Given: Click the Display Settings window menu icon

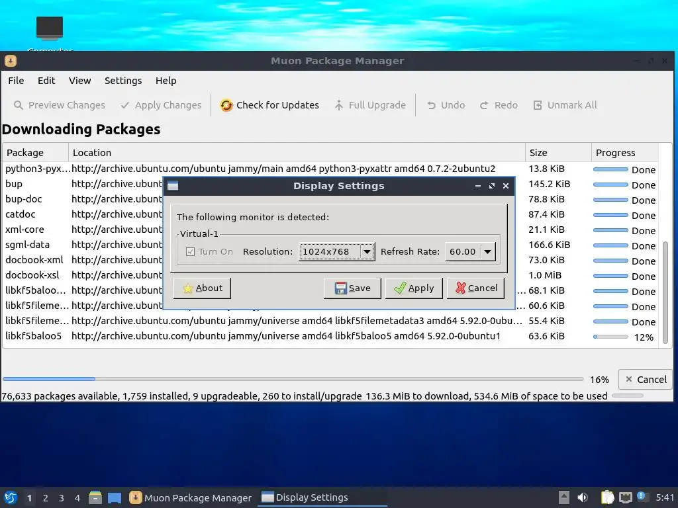Looking at the screenshot, I should click(173, 186).
